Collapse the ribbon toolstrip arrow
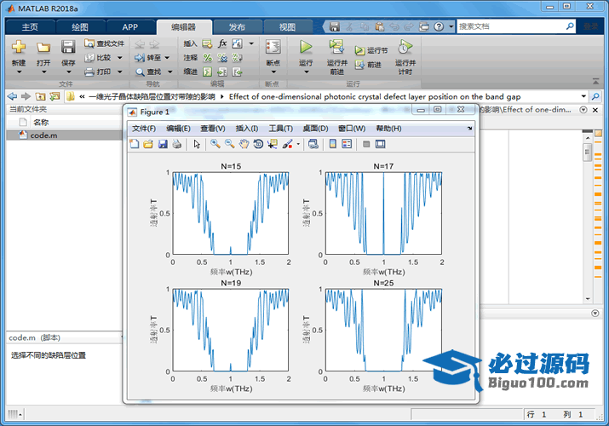This screenshot has height=426, width=609. [x=595, y=81]
